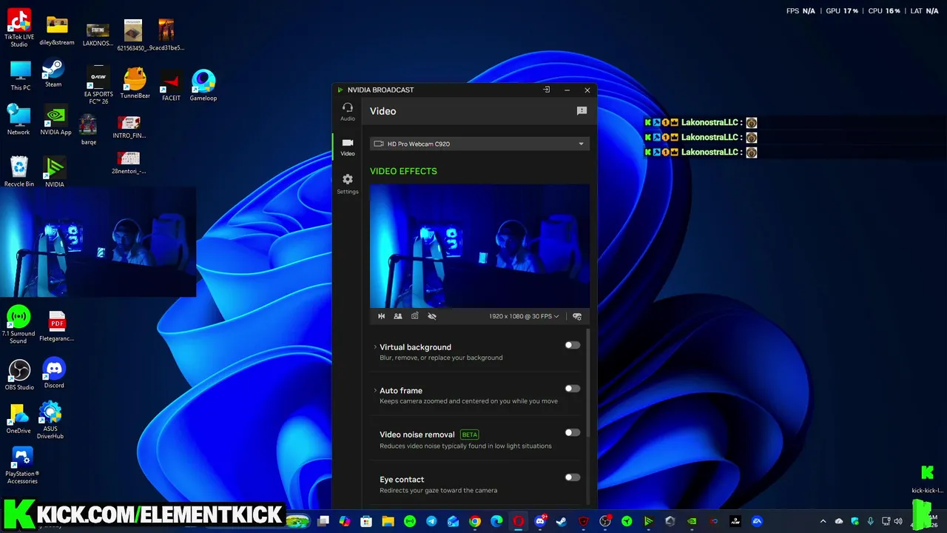The height and width of the screenshot is (533, 947).
Task: Select the Steam desktop shortcut
Action: tap(53, 73)
